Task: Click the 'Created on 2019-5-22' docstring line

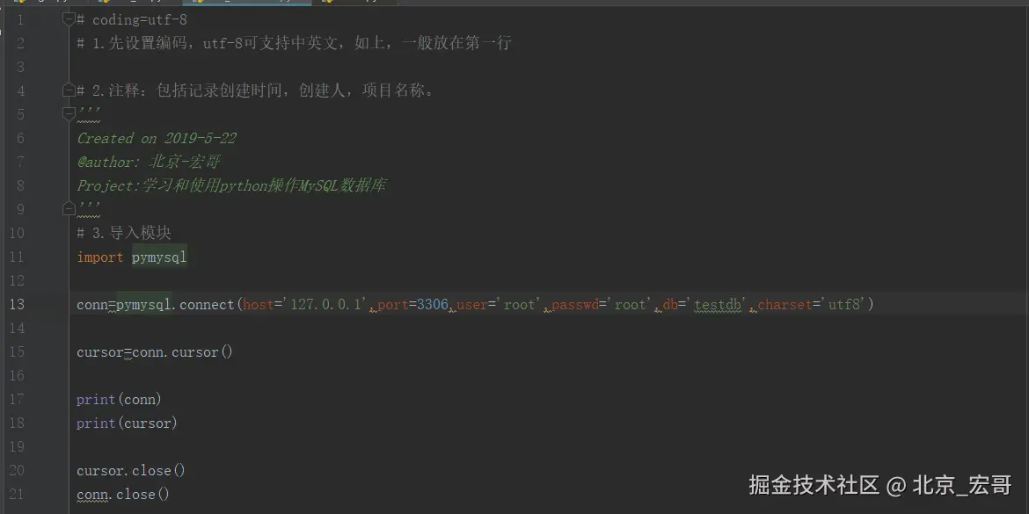Action: (x=157, y=138)
